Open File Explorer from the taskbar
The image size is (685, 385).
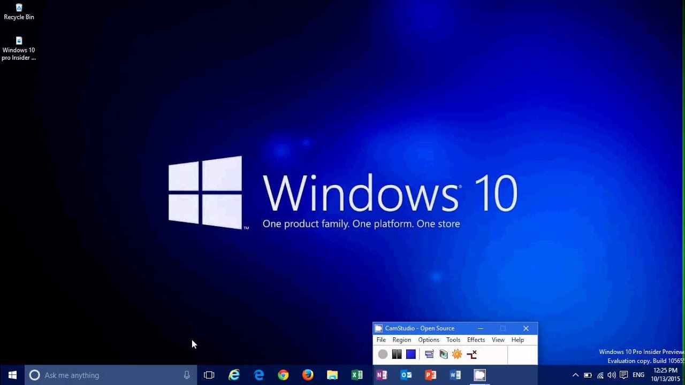coord(332,375)
